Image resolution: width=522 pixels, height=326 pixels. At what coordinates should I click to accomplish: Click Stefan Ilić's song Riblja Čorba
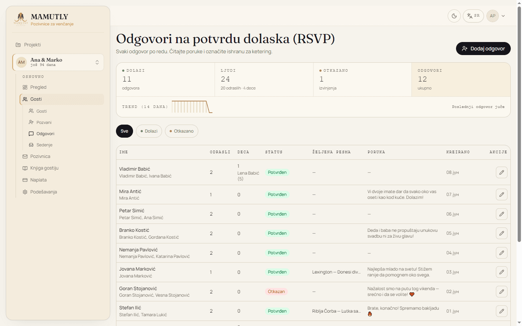pos(336,311)
